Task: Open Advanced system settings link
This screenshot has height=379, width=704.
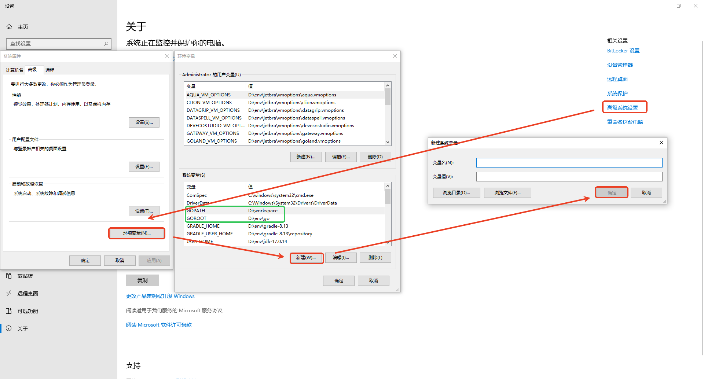Action: (x=623, y=108)
